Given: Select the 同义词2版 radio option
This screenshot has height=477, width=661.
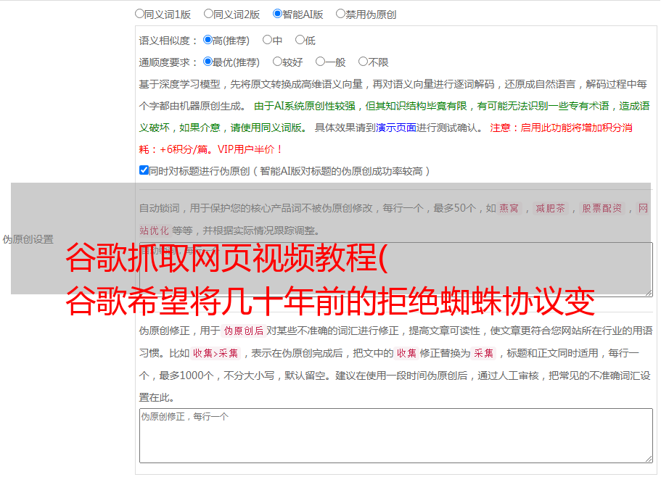Looking at the screenshot, I should [x=208, y=13].
